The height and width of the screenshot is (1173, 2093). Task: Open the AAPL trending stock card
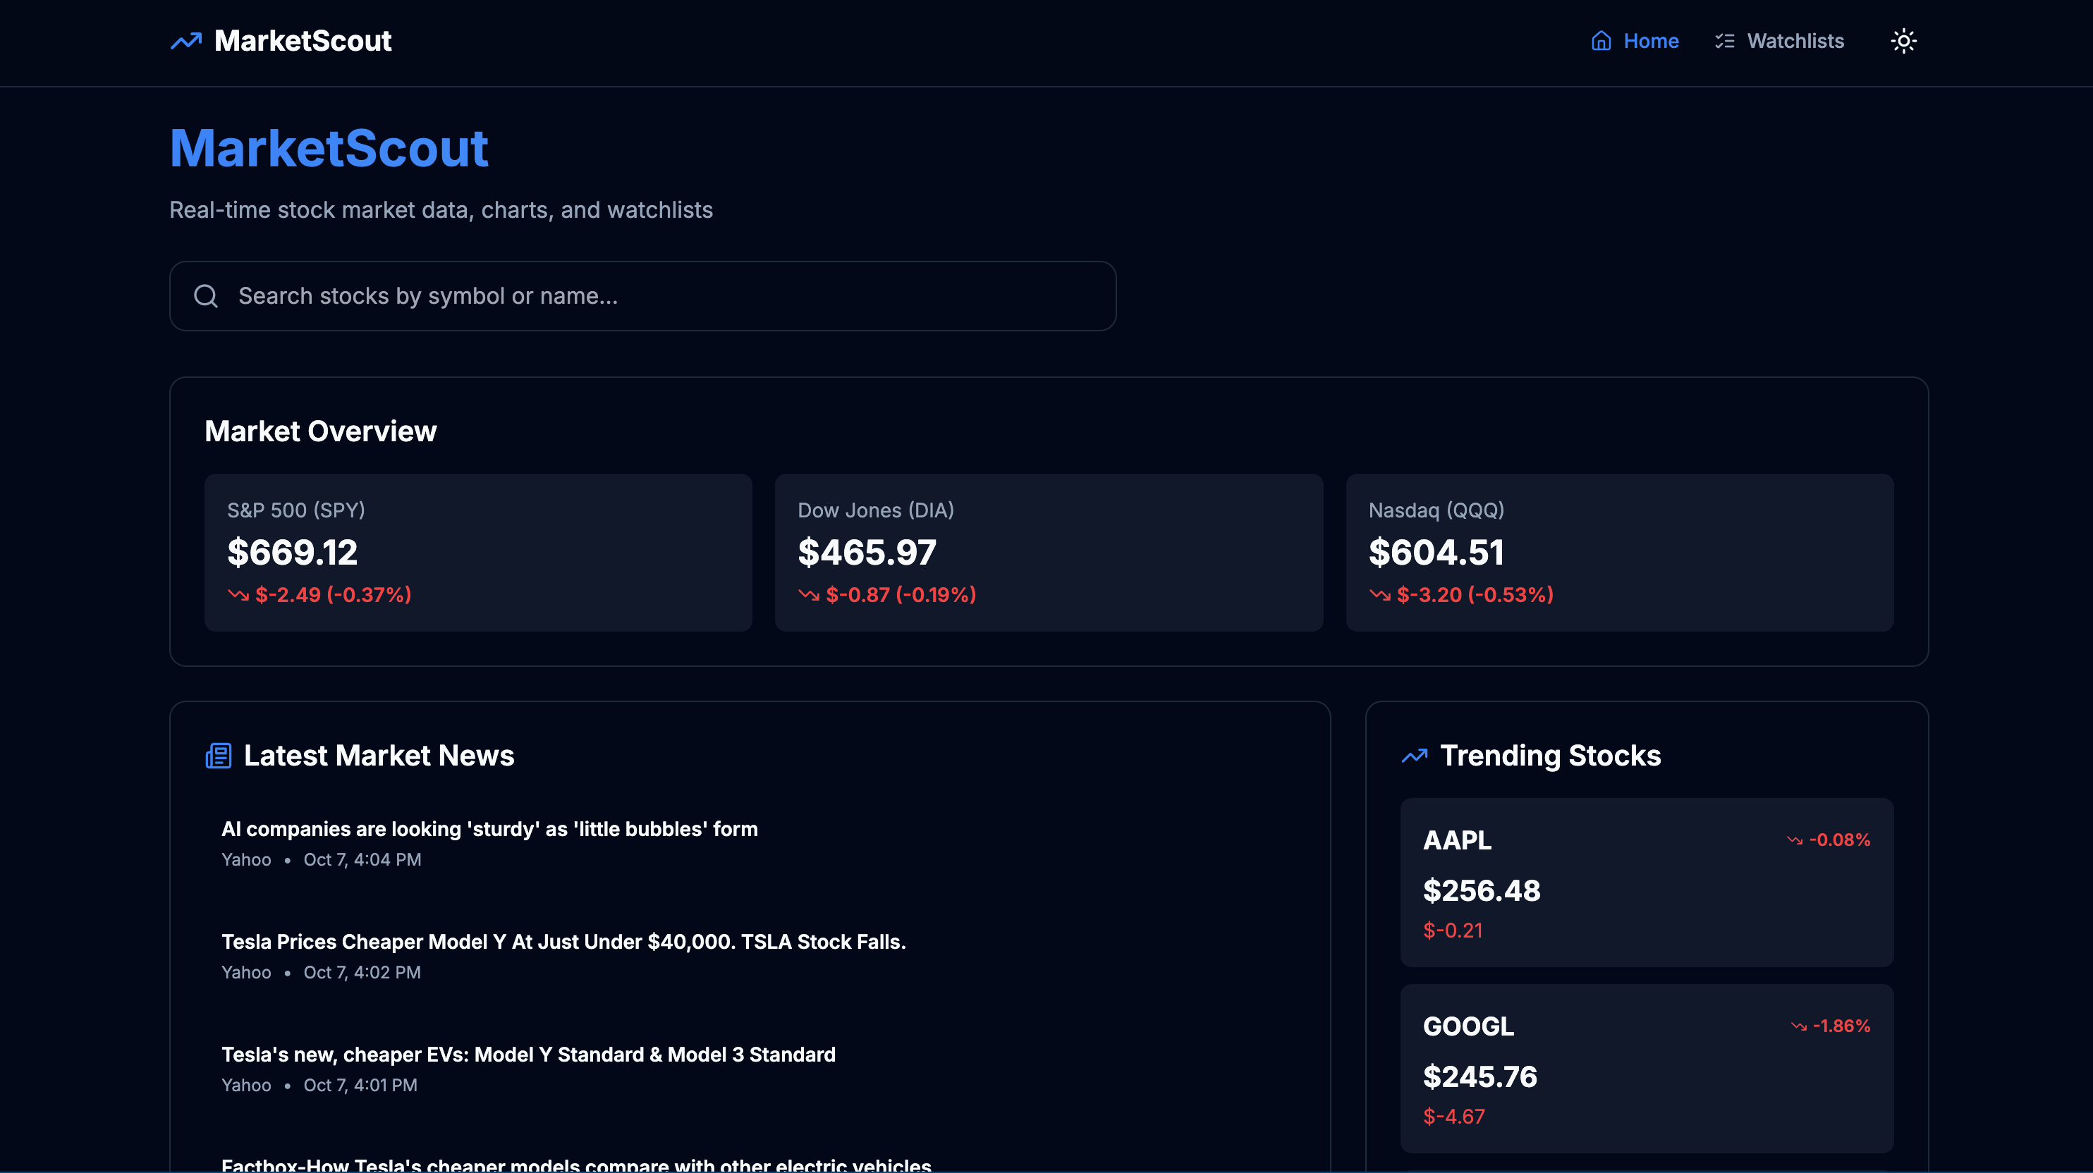(1646, 882)
